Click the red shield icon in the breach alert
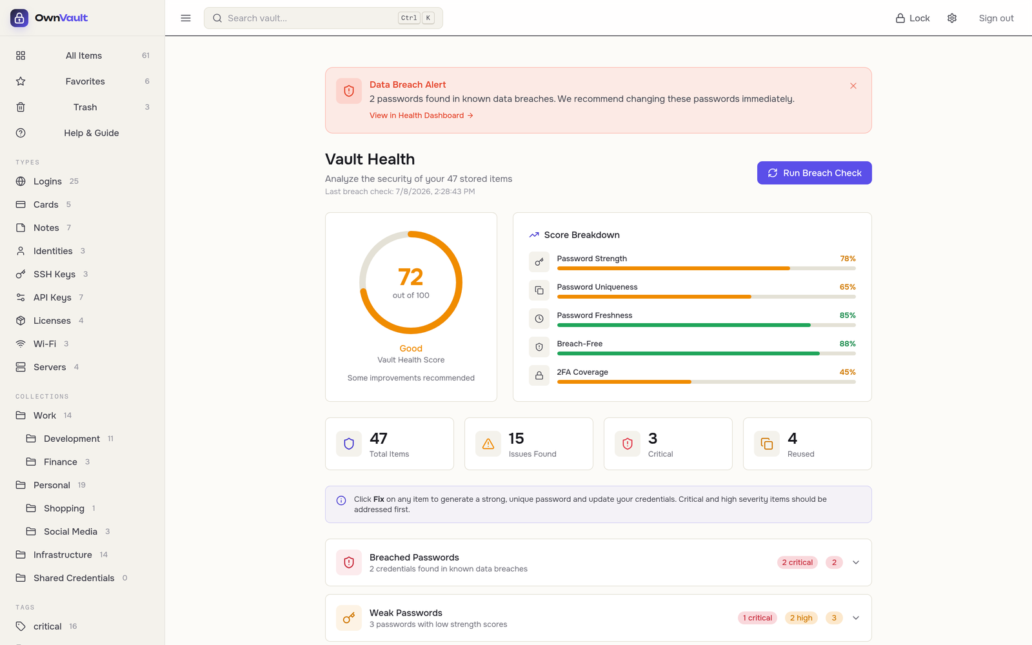The width and height of the screenshot is (1032, 645). coord(349,91)
